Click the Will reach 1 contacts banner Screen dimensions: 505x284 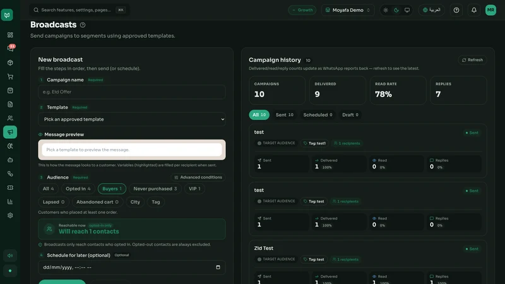pyautogui.click(x=132, y=229)
